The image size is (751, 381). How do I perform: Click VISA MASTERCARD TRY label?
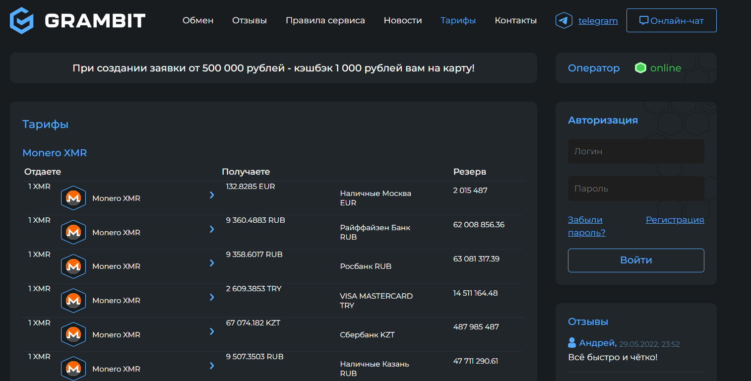pyautogui.click(x=376, y=301)
